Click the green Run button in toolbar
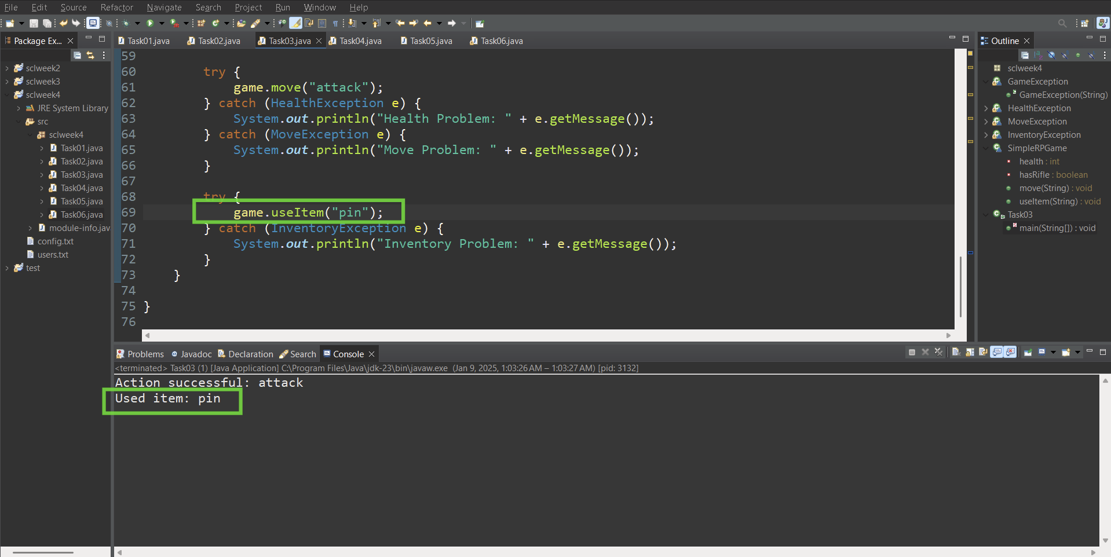 pyautogui.click(x=150, y=23)
